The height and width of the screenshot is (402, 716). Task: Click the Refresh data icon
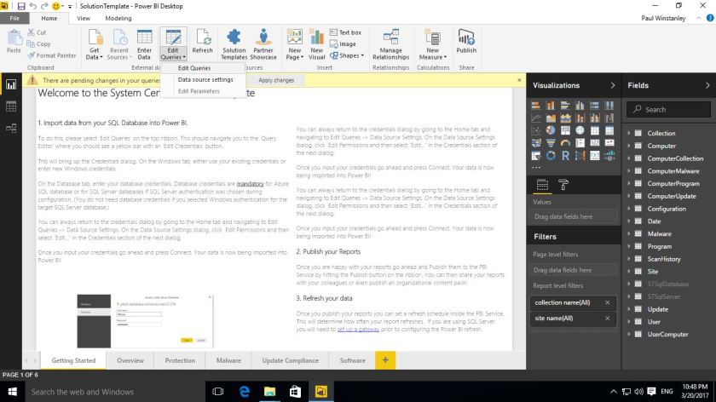pos(202,41)
